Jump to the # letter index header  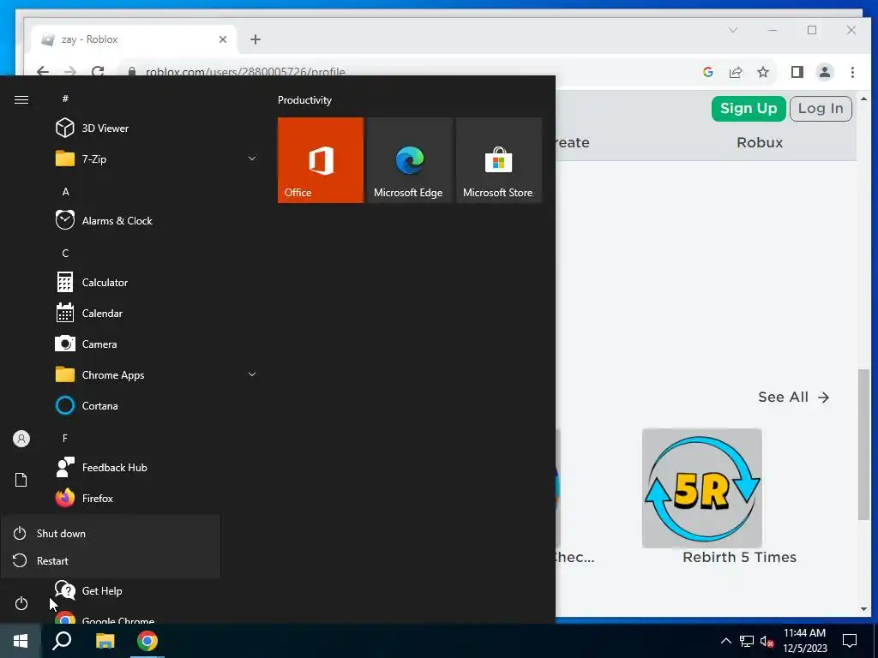(x=65, y=99)
